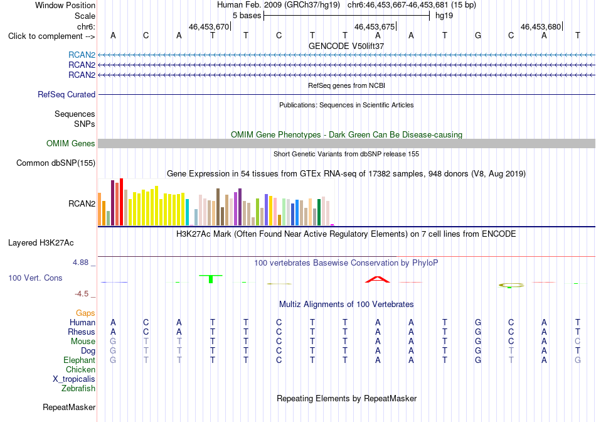Click the SNPs publications track label
Image resolution: width=596 pixels, height=422 pixels.
[85, 124]
